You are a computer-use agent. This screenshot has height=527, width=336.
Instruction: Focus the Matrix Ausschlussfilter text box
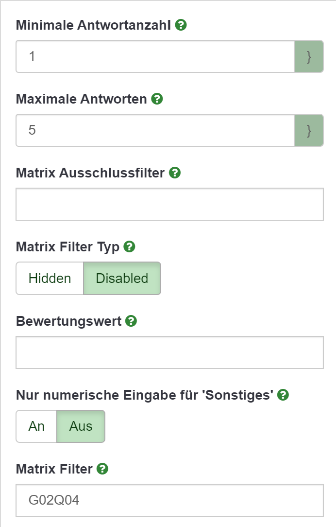[x=169, y=204]
